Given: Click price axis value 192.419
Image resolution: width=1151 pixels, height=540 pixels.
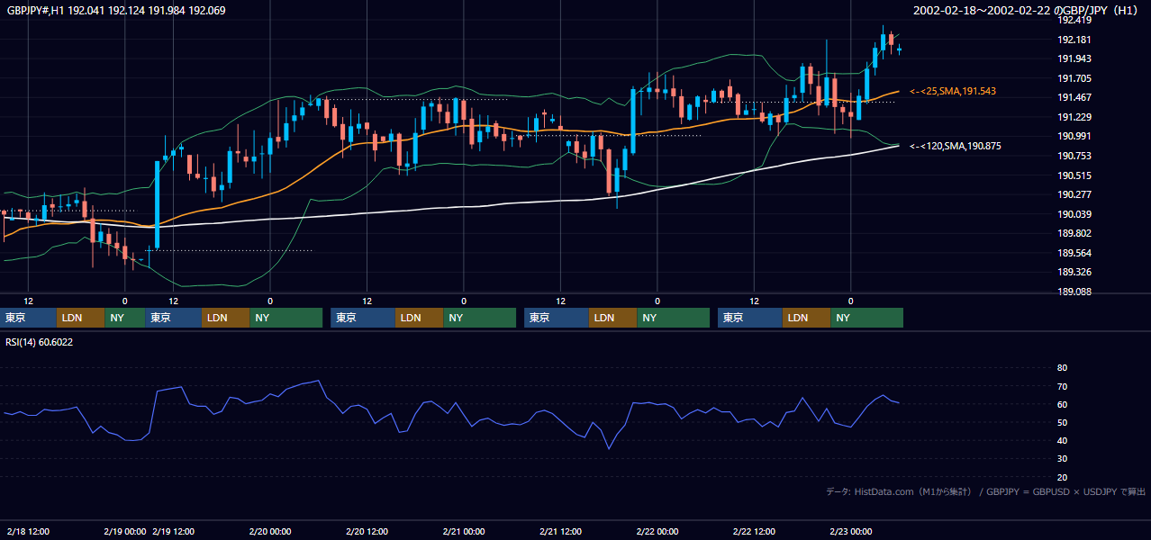Looking at the screenshot, I should coord(1074,20).
